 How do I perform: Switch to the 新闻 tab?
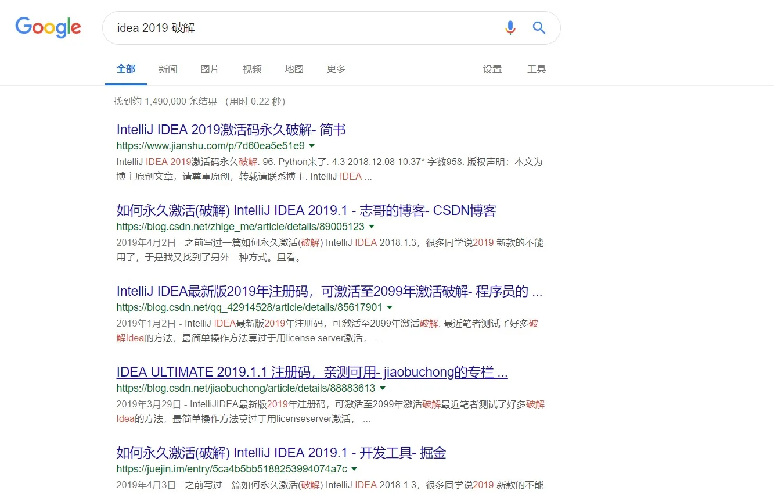[168, 69]
